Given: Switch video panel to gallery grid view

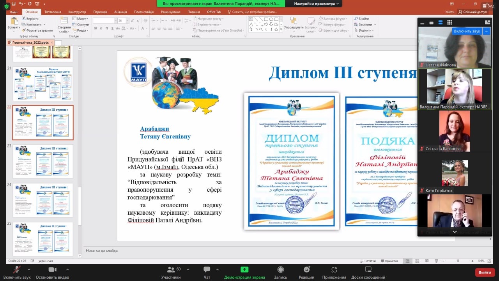Looking at the screenshot, I should pos(449,23).
